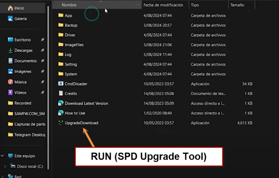Click the Imágenes icon in sidebar

(x=10, y=71)
